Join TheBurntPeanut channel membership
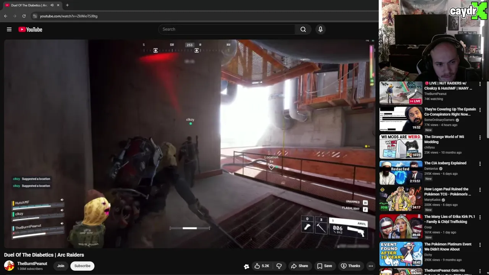The image size is (489, 275). point(61,266)
